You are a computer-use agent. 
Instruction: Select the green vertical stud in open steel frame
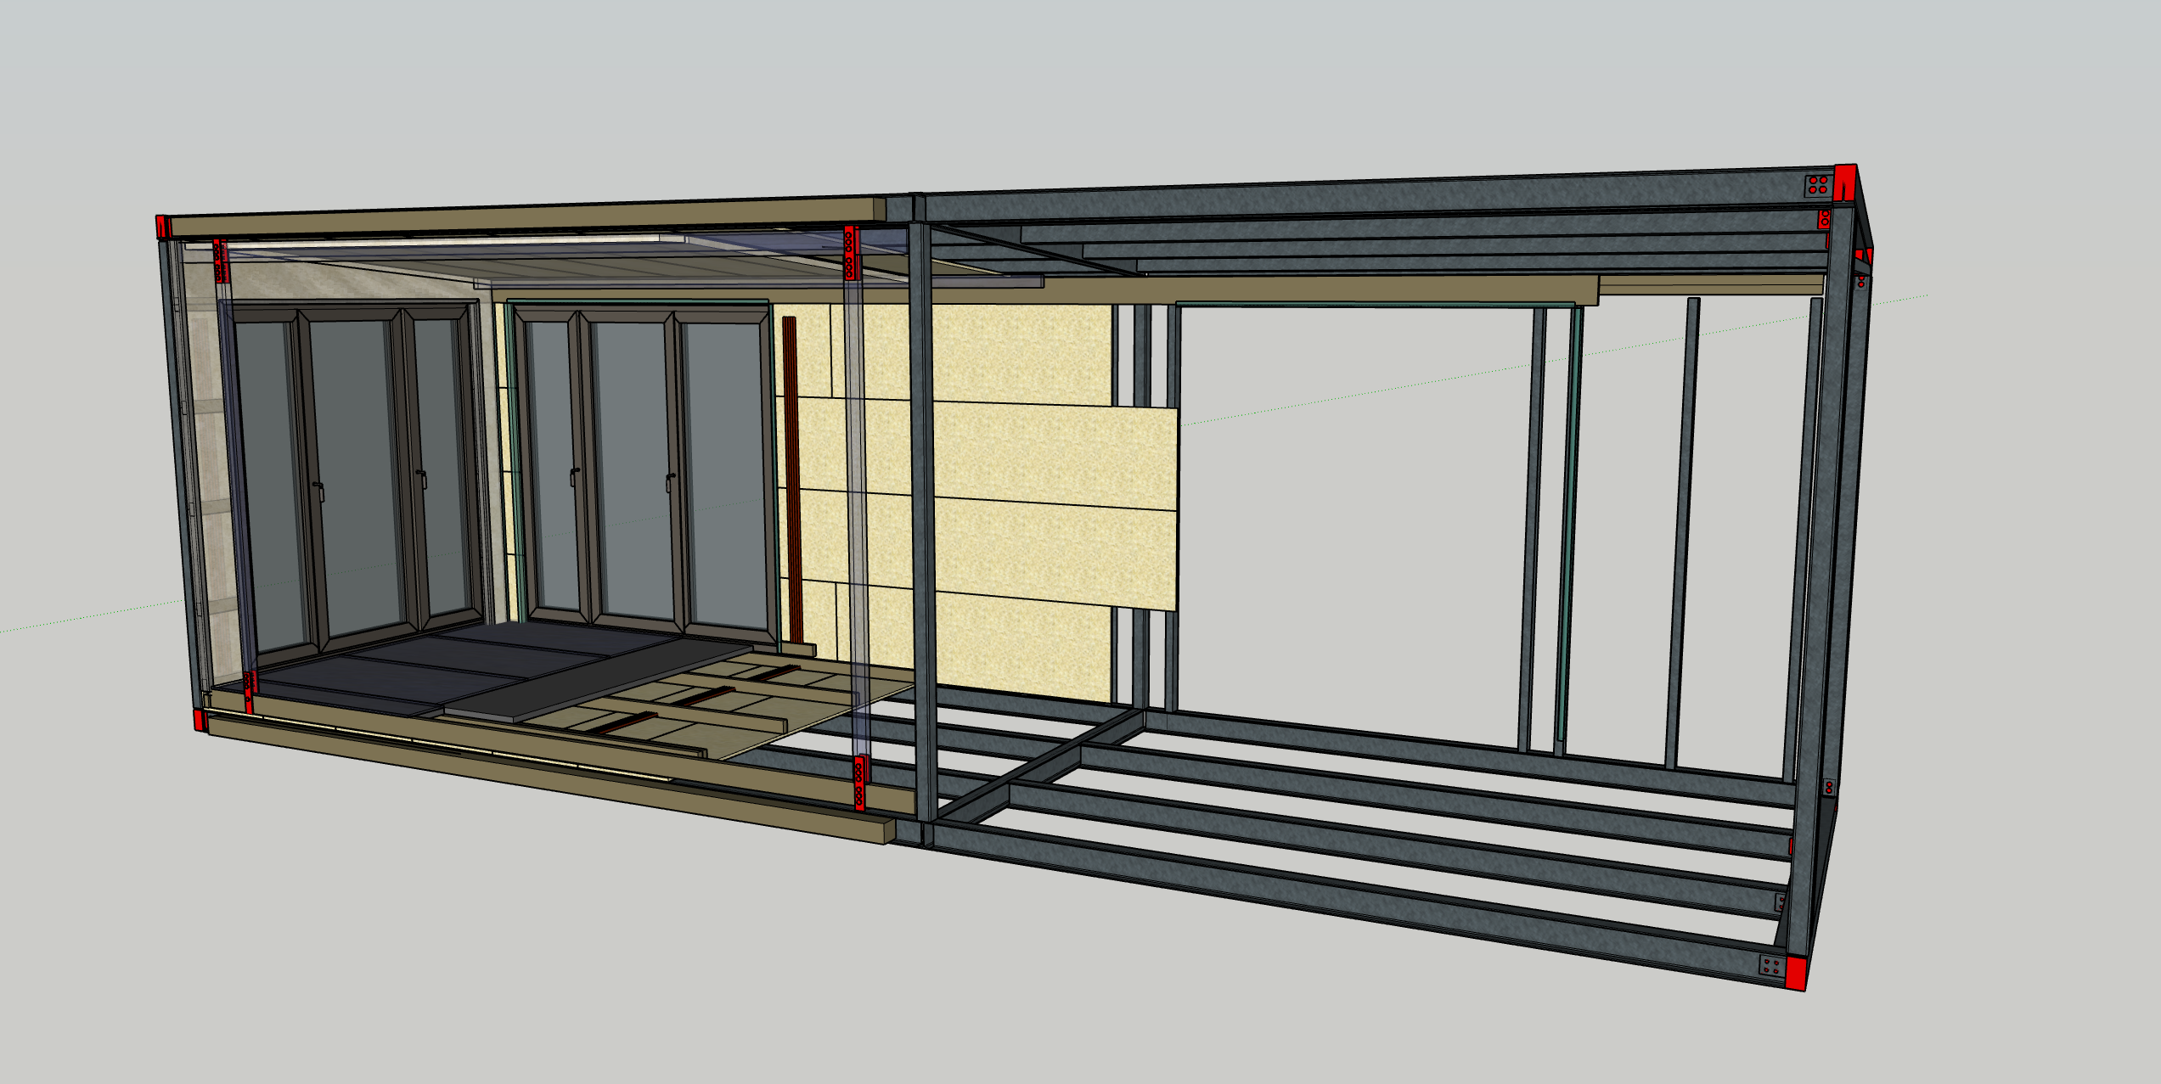(x=1568, y=526)
